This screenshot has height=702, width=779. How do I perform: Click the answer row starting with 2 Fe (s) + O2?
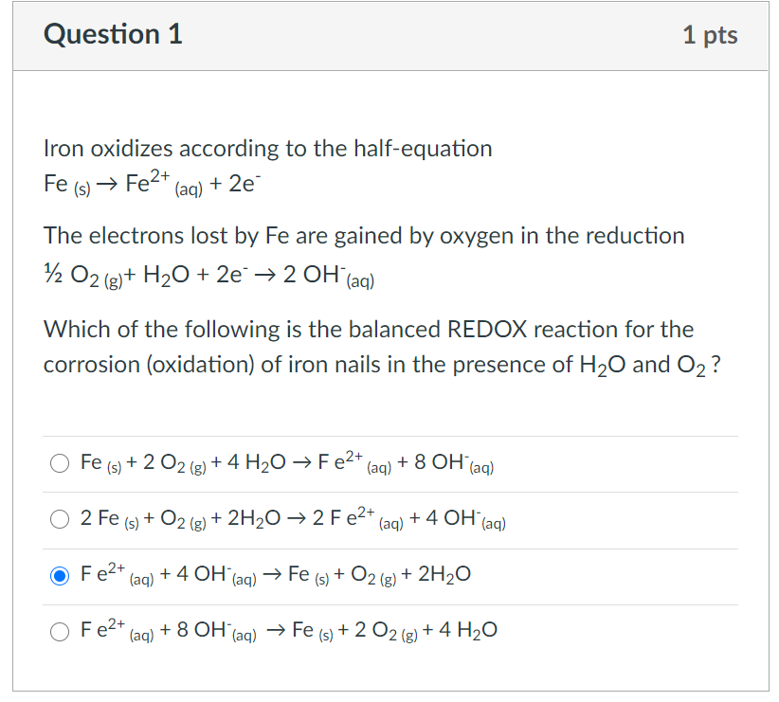click(284, 519)
